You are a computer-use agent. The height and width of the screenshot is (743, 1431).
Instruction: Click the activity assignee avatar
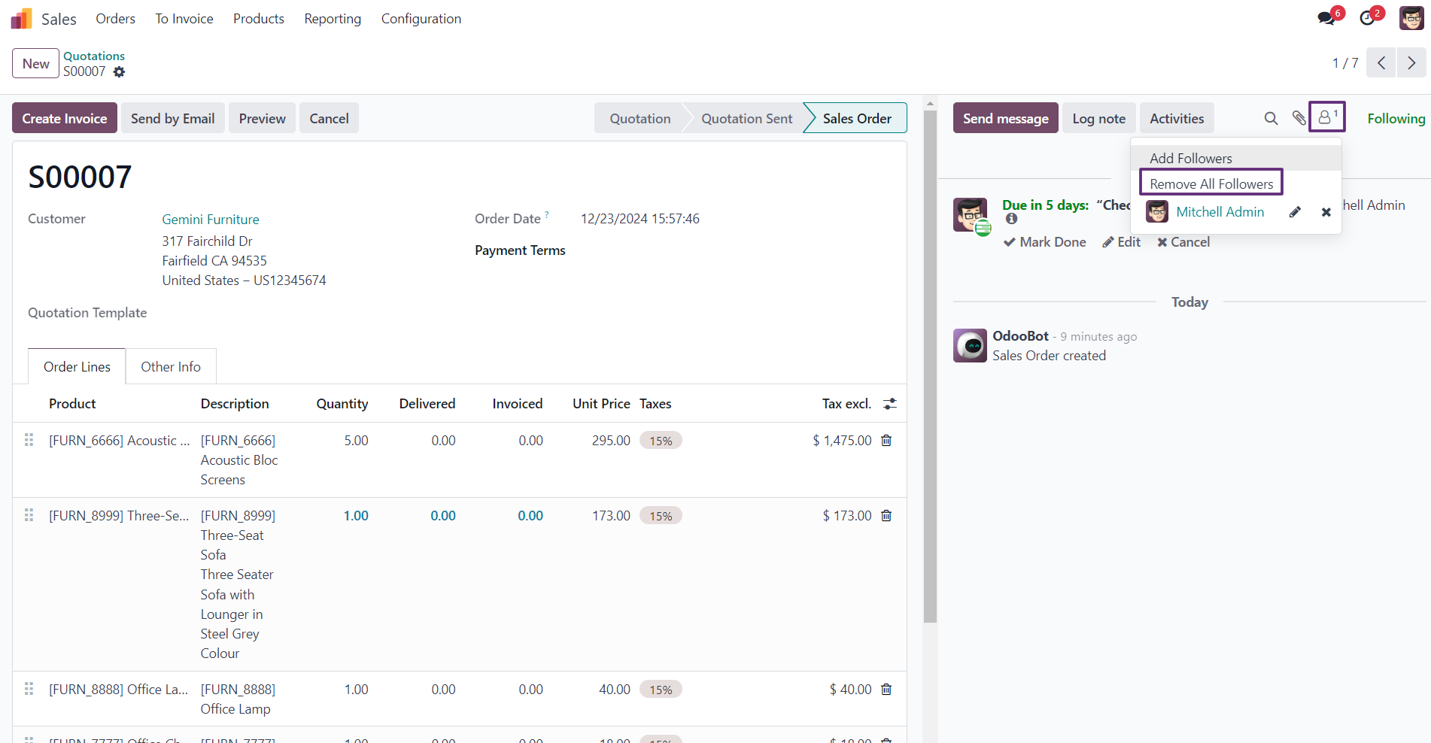click(971, 215)
